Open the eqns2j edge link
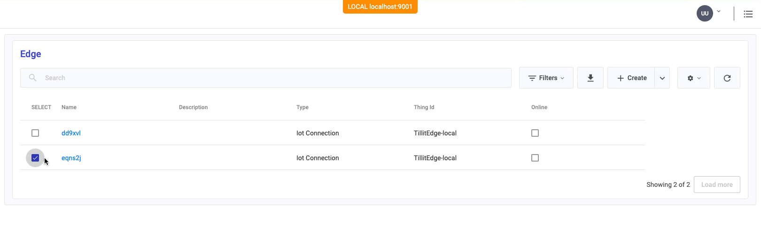The width and height of the screenshot is (761, 244). [71, 158]
